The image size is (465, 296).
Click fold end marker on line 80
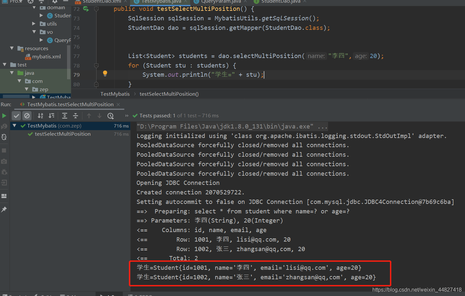[x=96, y=84]
